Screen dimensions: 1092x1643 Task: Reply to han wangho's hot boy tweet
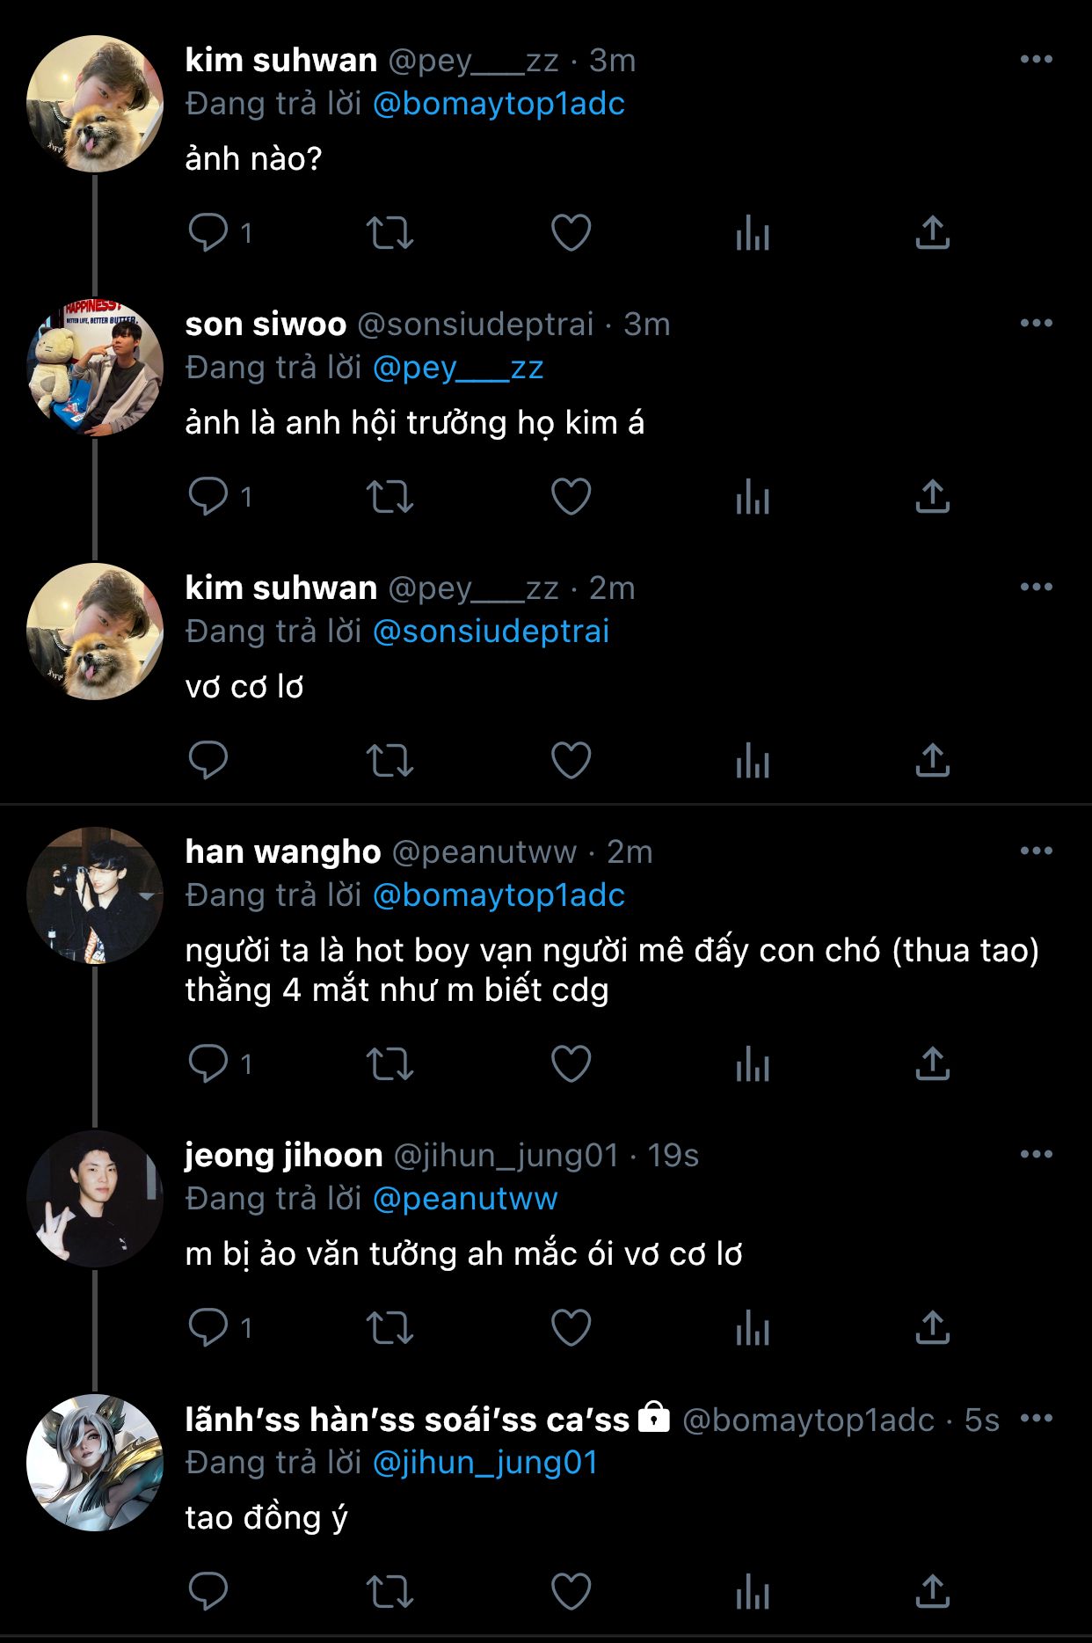tap(208, 1064)
